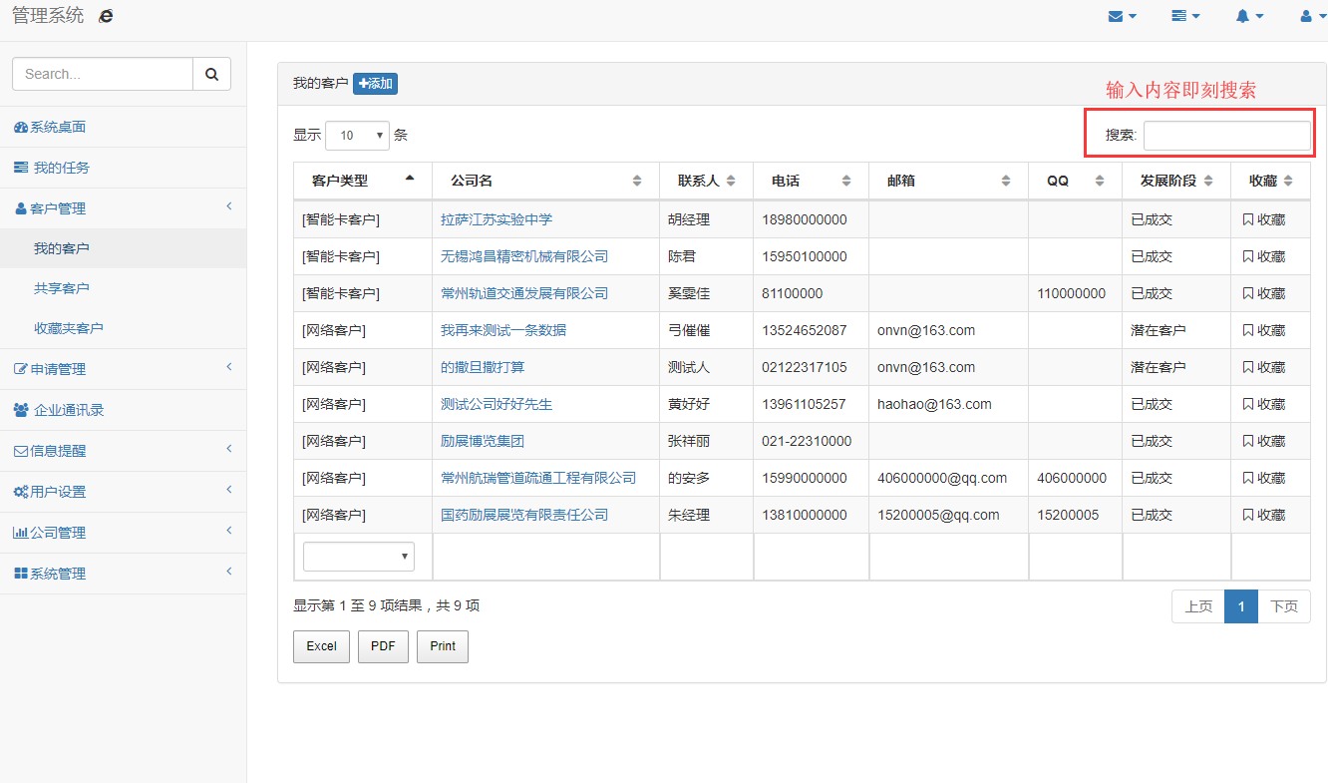This screenshot has width=1328, height=783.
Task: Open the customer type filter dropdown in table footer
Action: click(359, 557)
